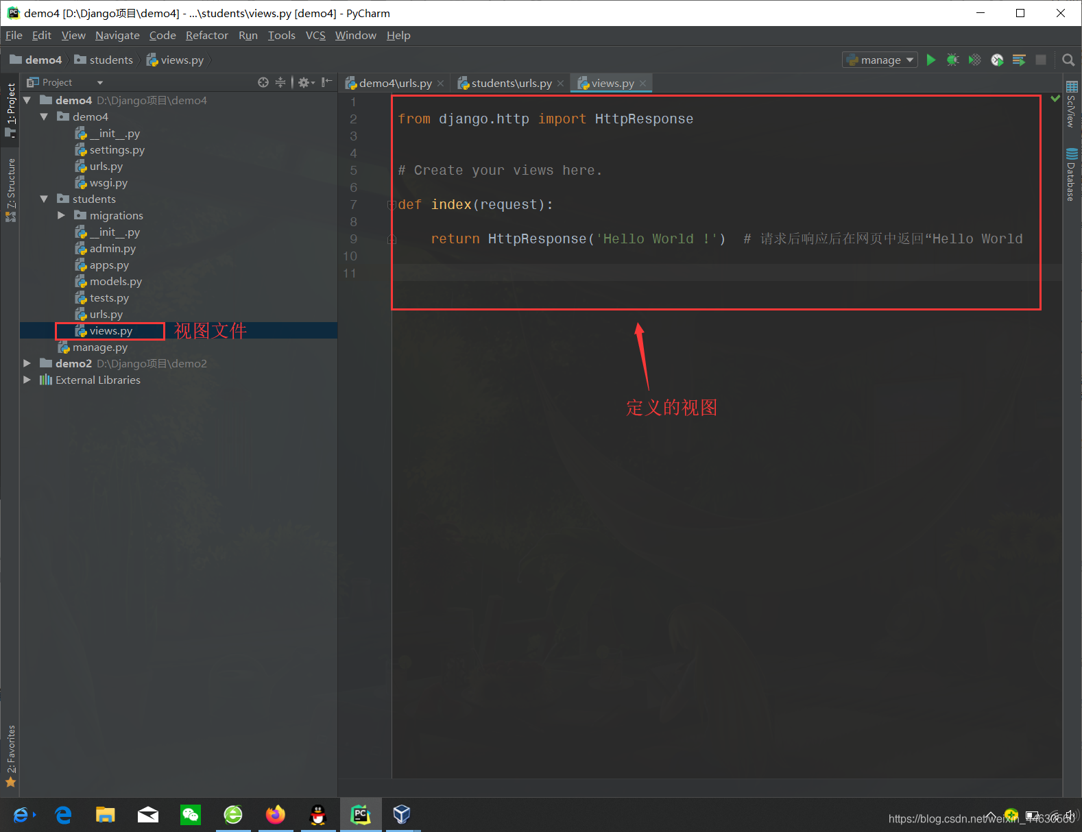Start debugging with the green bug icon
1082x832 pixels.
(x=952, y=60)
